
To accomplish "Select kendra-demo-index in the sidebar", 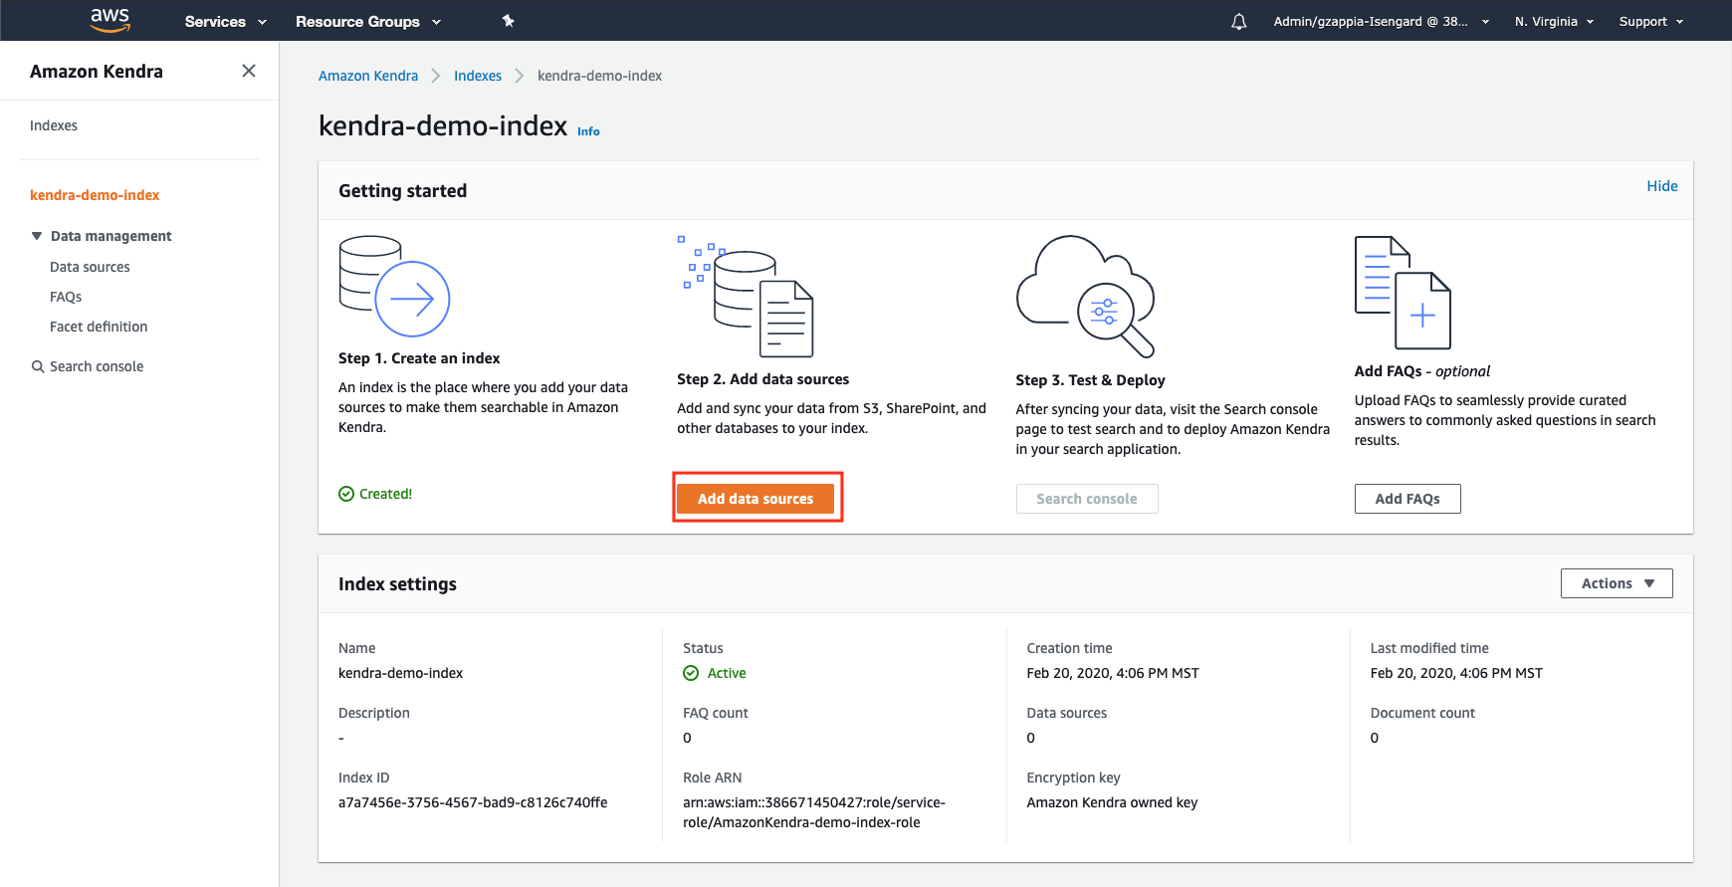I will coord(95,195).
